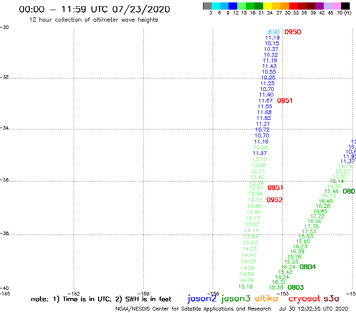Click the gray swatch in the color scale
Image resolution: width=356 pixels, height=313 pixels.
tap(207, 6)
